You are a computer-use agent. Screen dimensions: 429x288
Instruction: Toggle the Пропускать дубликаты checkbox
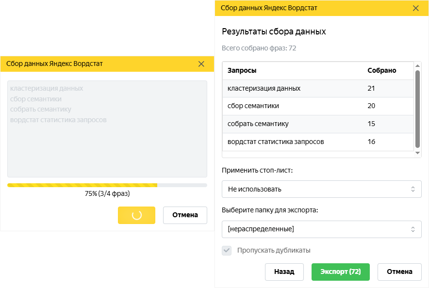click(x=227, y=250)
